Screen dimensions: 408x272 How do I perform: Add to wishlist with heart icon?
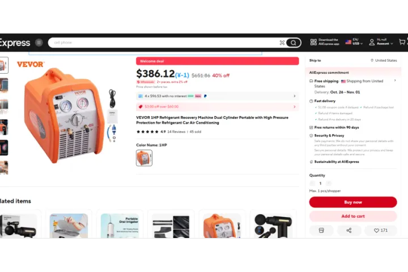[x=381, y=231]
